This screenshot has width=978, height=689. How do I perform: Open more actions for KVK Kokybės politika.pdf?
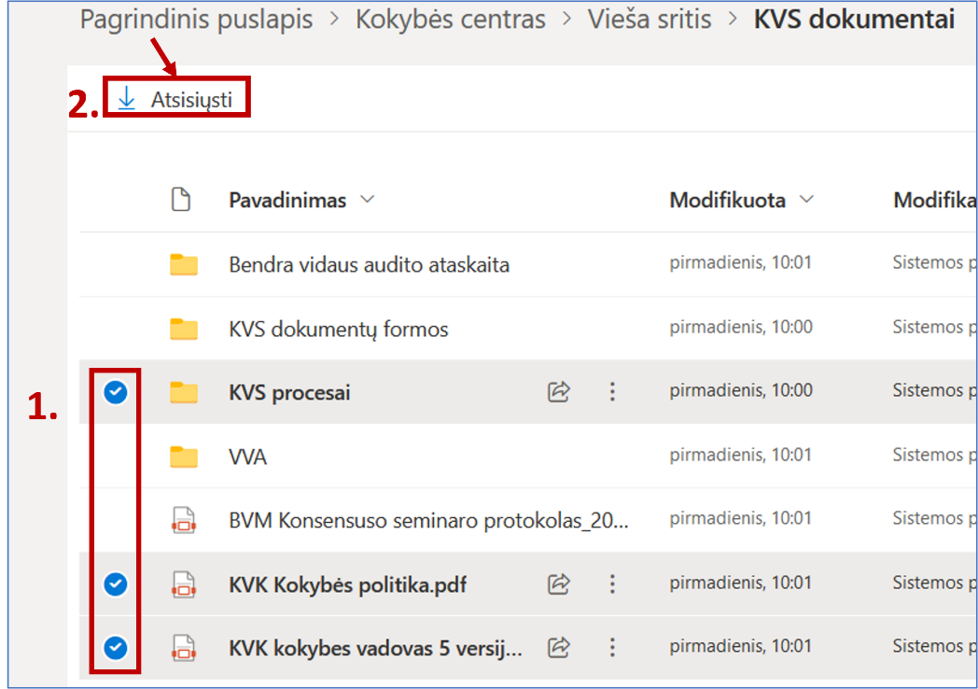tap(612, 584)
